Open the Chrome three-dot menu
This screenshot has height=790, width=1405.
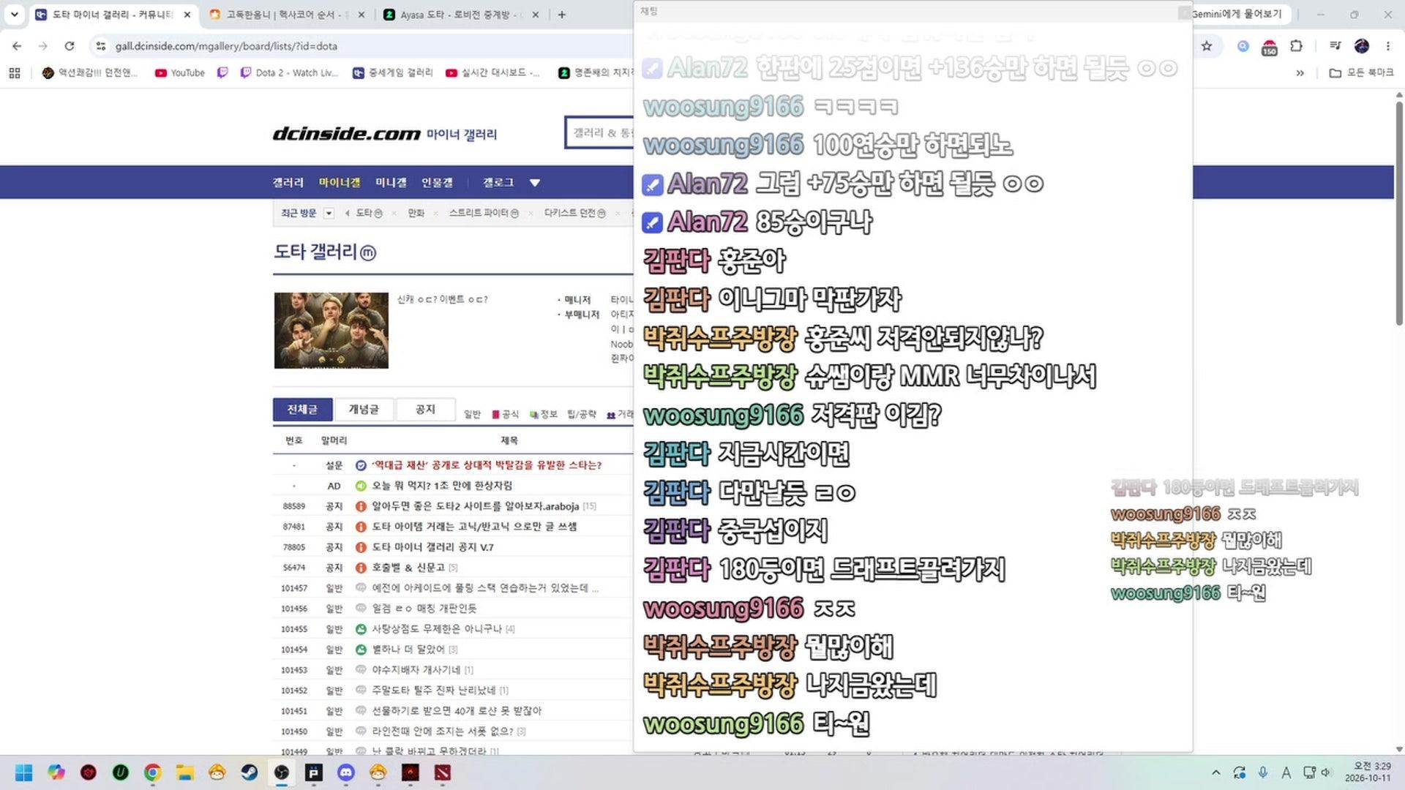[x=1388, y=46]
